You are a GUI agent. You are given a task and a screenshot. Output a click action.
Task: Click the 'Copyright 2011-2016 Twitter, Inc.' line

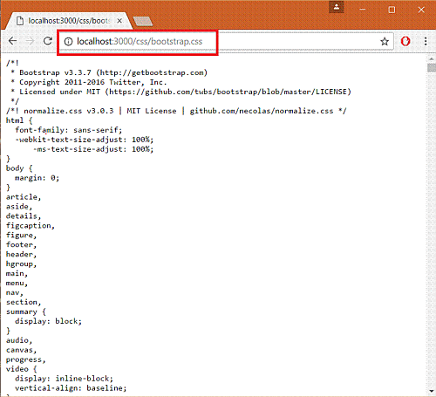(93, 82)
